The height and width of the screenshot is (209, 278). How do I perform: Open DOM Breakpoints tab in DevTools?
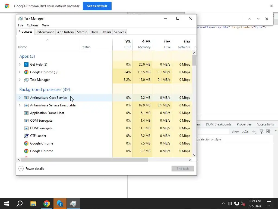[219, 124]
